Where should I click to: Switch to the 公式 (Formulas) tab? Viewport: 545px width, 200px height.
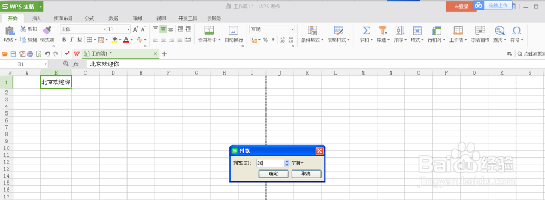click(90, 18)
